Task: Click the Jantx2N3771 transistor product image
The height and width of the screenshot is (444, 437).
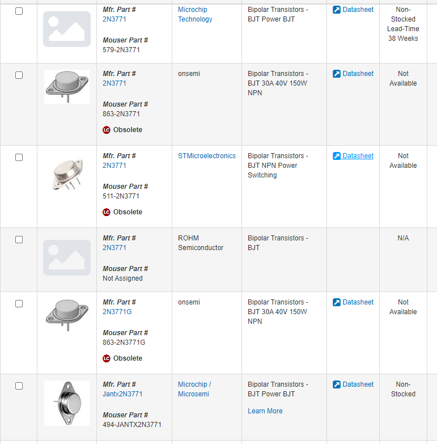Action: coord(67,403)
